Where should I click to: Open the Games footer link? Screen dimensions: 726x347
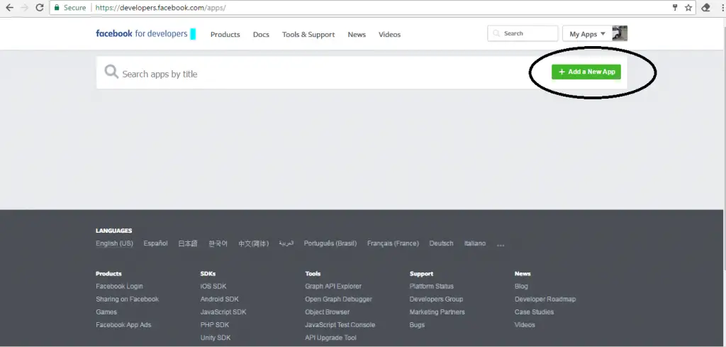[x=106, y=312]
